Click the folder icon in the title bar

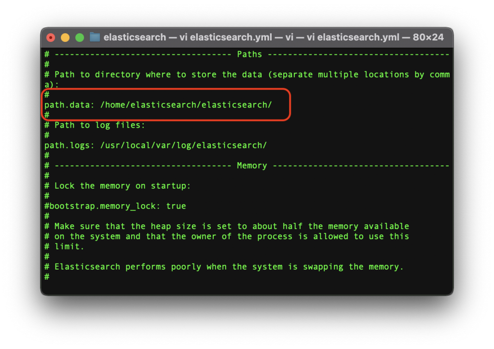tap(95, 38)
